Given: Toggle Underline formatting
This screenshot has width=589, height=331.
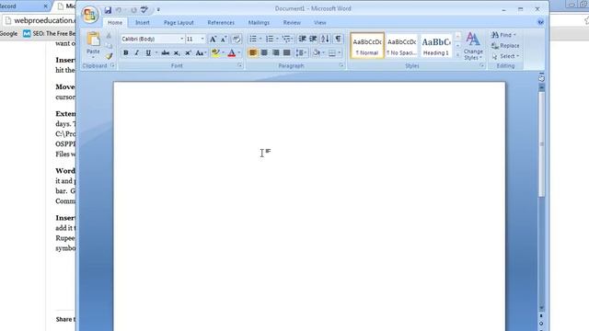Looking at the screenshot, I should (148, 53).
